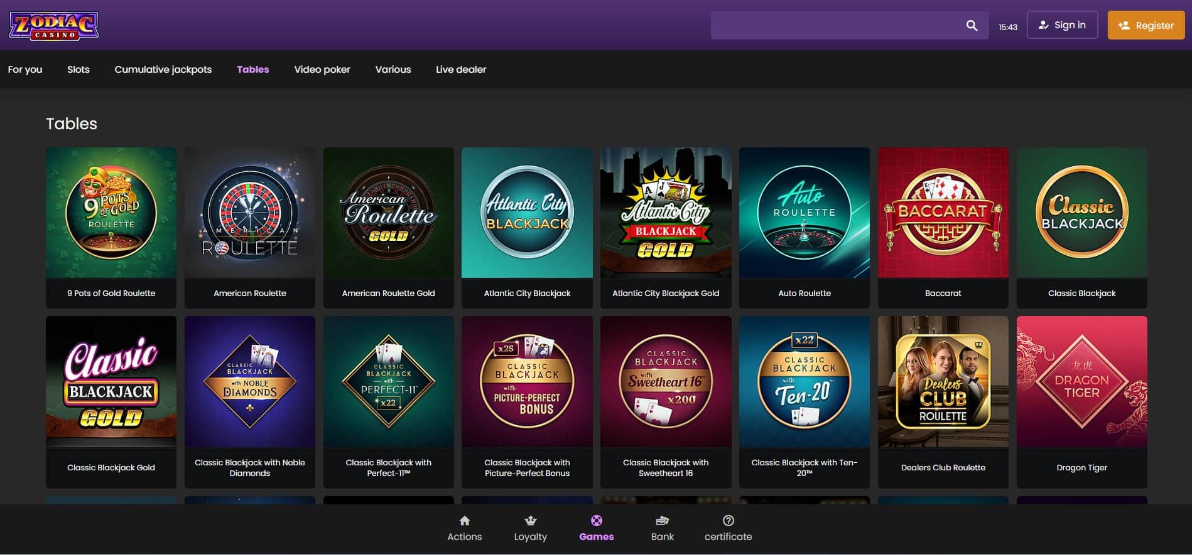Open the Video poker tab
Image resolution: width=1192 pixels, height=555 pixels.
pos(322,70)
